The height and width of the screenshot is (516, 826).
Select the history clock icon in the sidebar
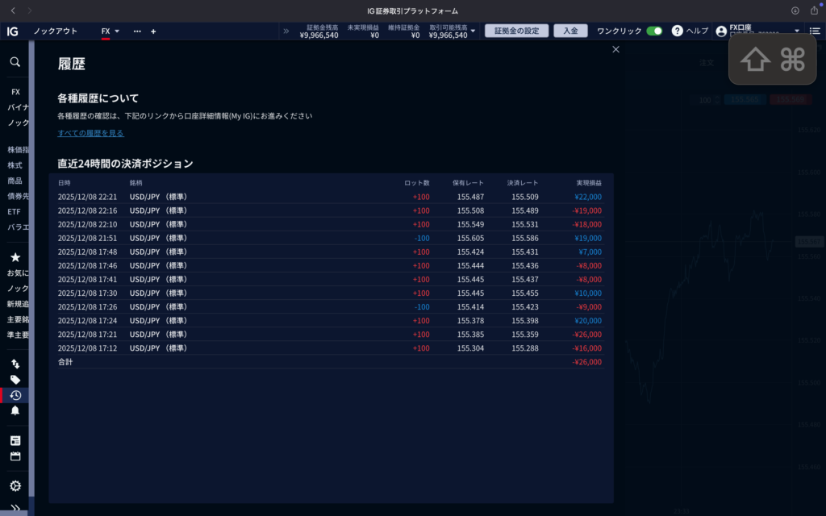[15, 395]
